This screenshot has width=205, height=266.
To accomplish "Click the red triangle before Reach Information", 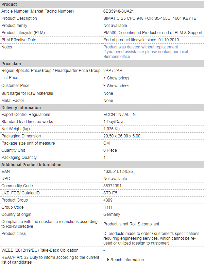I will click(x=108, y=260).
